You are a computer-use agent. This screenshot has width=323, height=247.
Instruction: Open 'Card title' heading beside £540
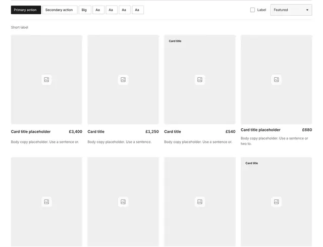[173, 131]
